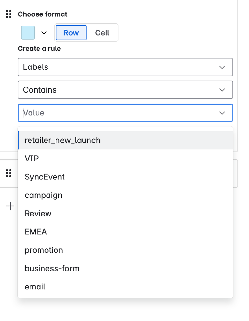Image resolution: width=249 pixels, height=321 pixels.
Task: Click the second rule's drag handle icon
Action: (x=9, y=173)
